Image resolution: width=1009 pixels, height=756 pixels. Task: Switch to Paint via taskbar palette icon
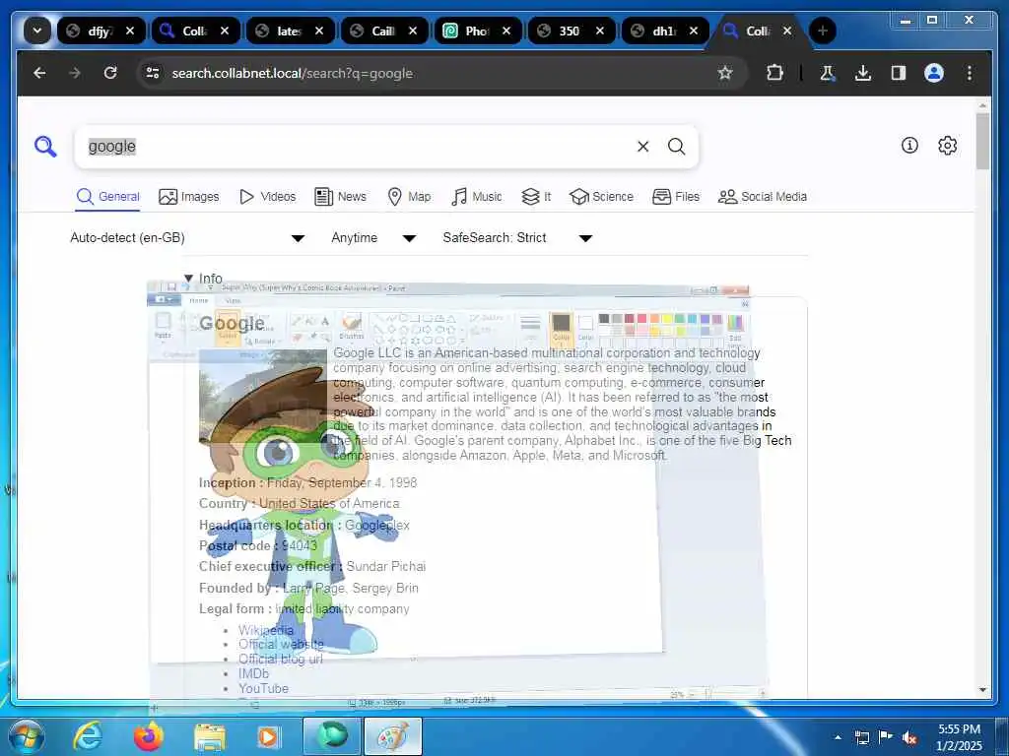[x=393, y=736]
